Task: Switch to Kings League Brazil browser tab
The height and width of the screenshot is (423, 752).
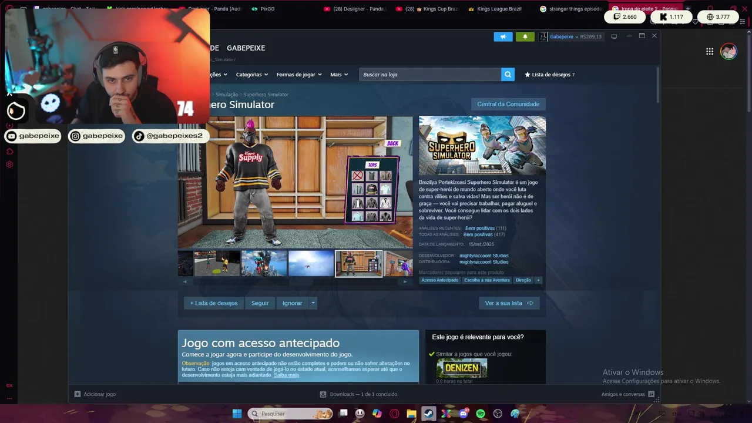Action: [x=494, y=9]
